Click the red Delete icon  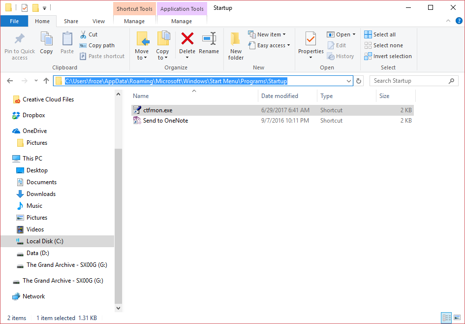(187, 38)
